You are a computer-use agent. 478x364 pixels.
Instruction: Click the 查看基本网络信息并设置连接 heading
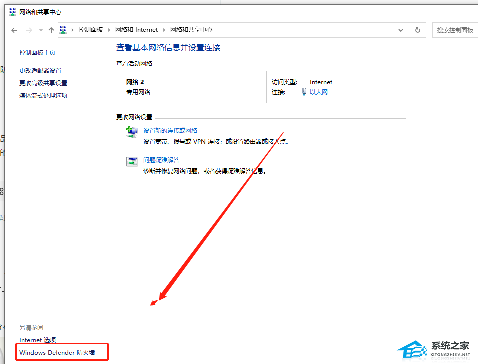pos(168,48)
